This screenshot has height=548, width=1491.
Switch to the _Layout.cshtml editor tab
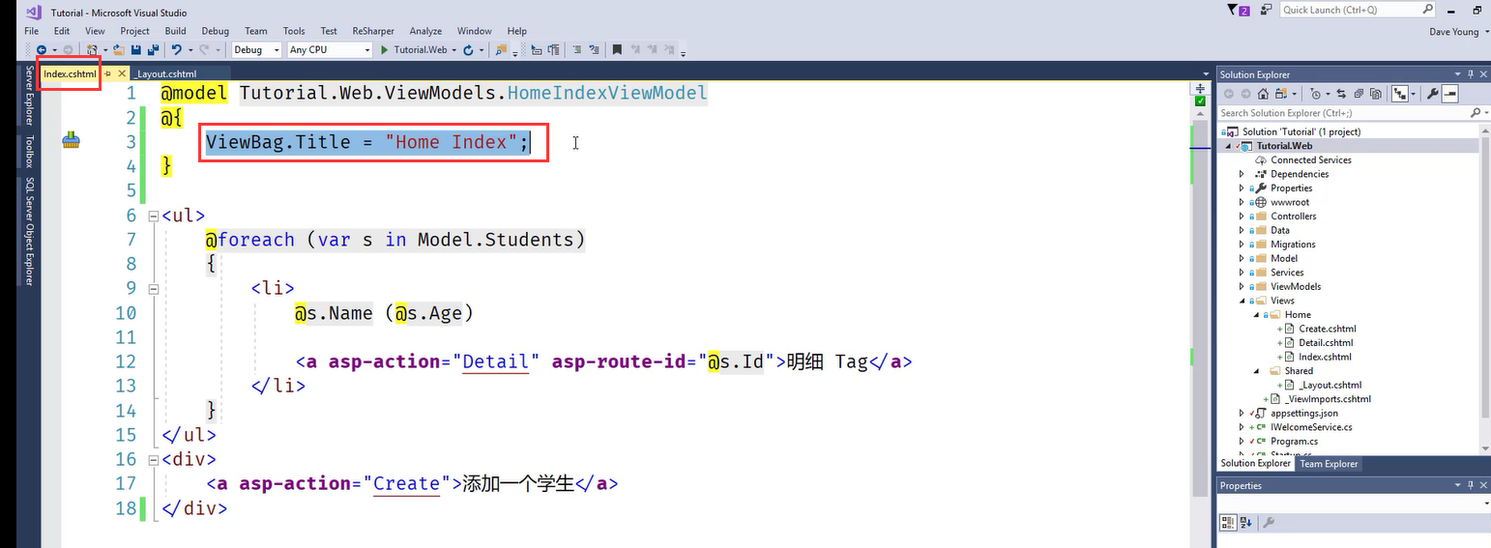(166, 73)
